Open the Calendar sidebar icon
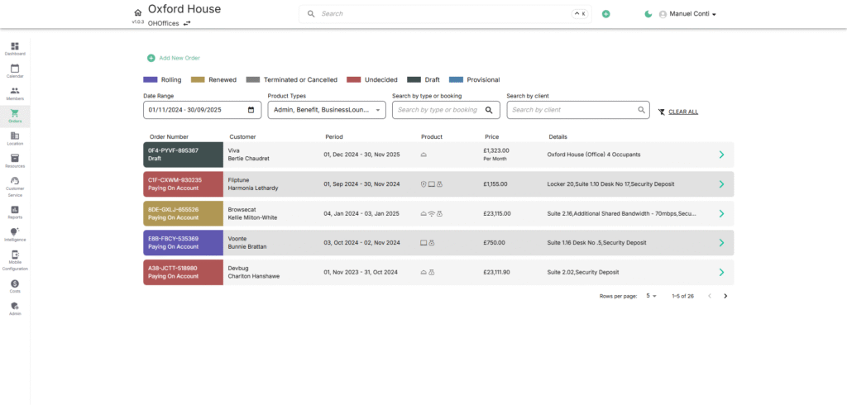The height and width of the screenshot is (405, 847). [15, 70]
